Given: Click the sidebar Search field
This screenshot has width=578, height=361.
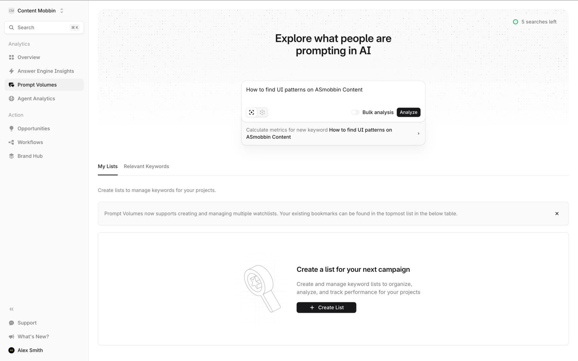Looking at the screenshot, I should pos(44,28).
